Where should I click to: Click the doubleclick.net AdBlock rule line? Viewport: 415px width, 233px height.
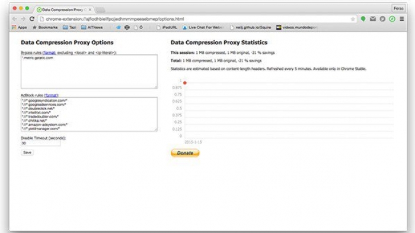tap(38, 108)
